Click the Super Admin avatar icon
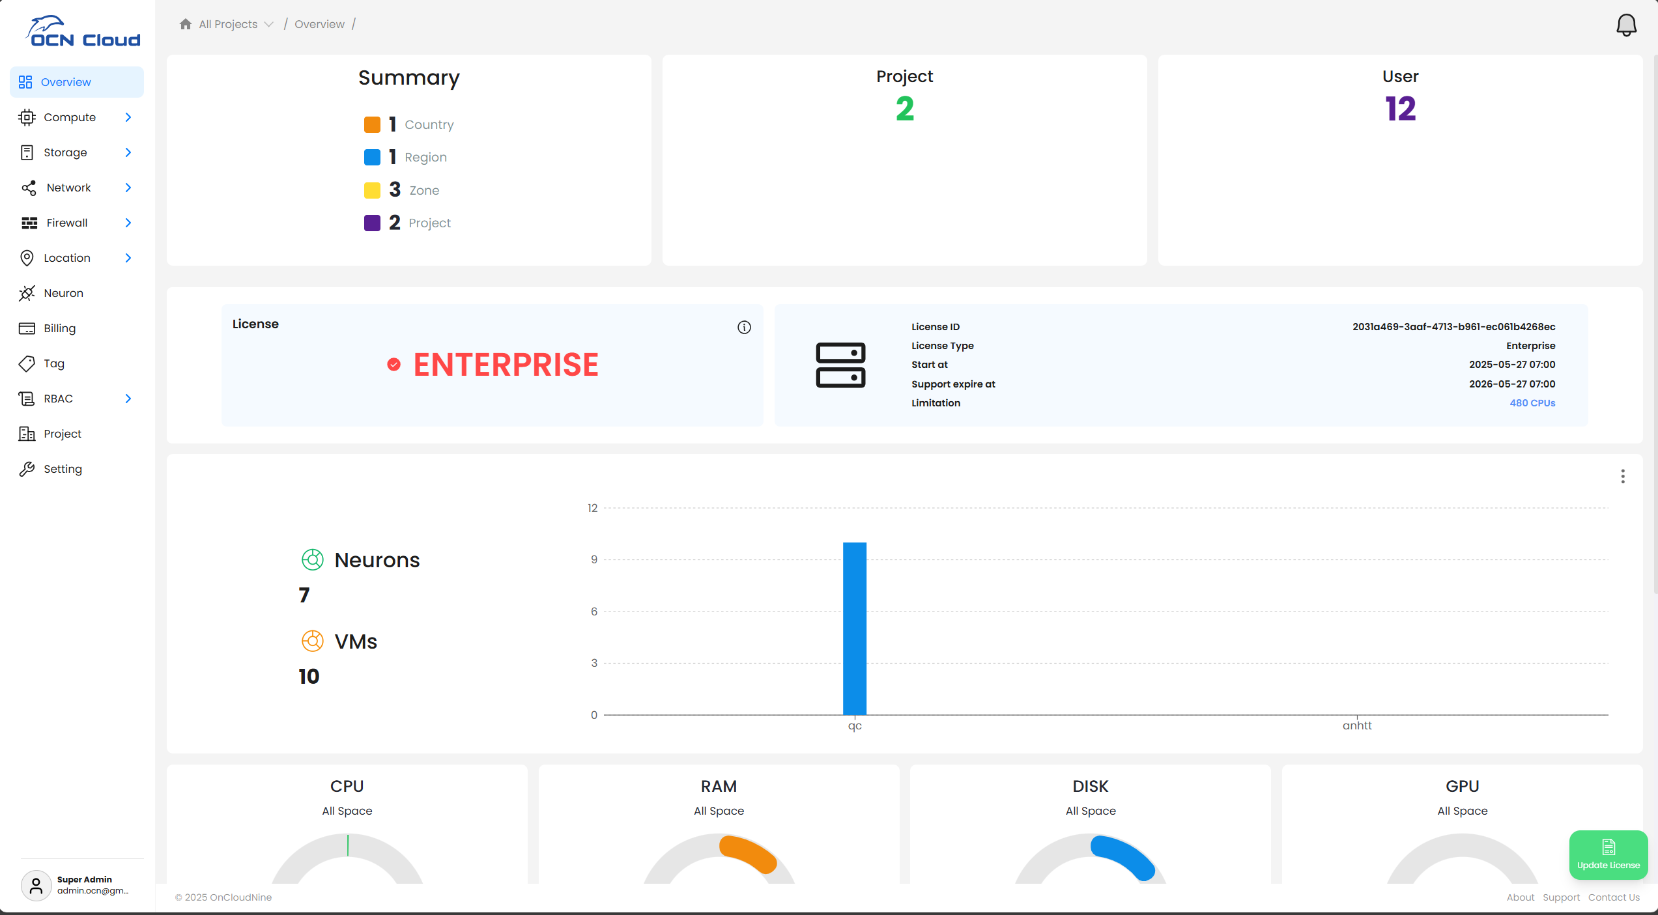Viewport: 1658px width, 915px height. tap(36, 885)
